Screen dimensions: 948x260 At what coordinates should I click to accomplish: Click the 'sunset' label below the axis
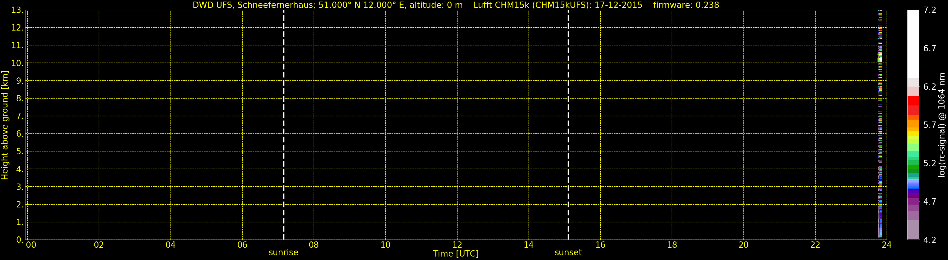568,252
